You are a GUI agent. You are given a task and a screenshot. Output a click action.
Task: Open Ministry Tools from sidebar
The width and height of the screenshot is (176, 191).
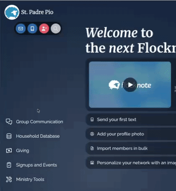(30, 179)
